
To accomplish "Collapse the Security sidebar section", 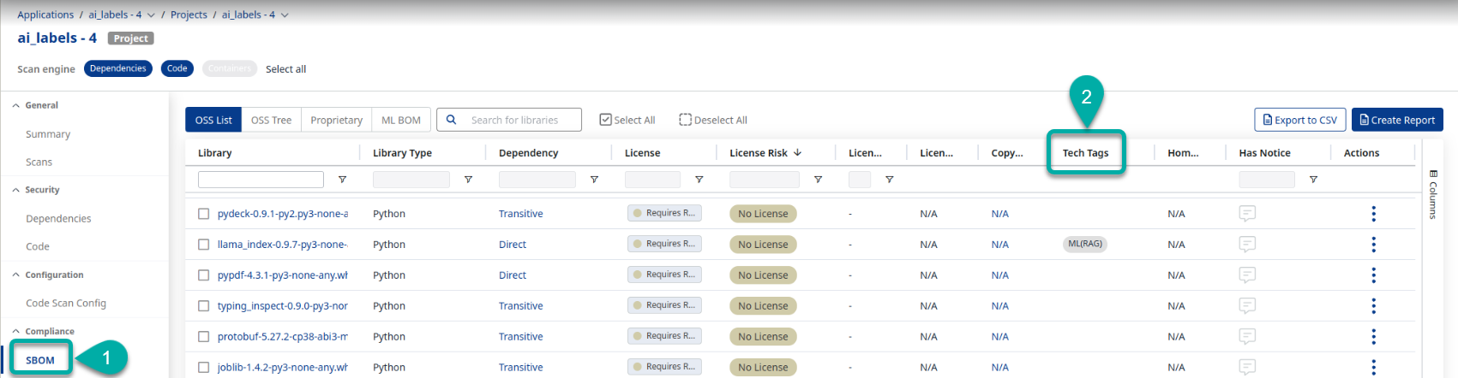I will [16, 190].
